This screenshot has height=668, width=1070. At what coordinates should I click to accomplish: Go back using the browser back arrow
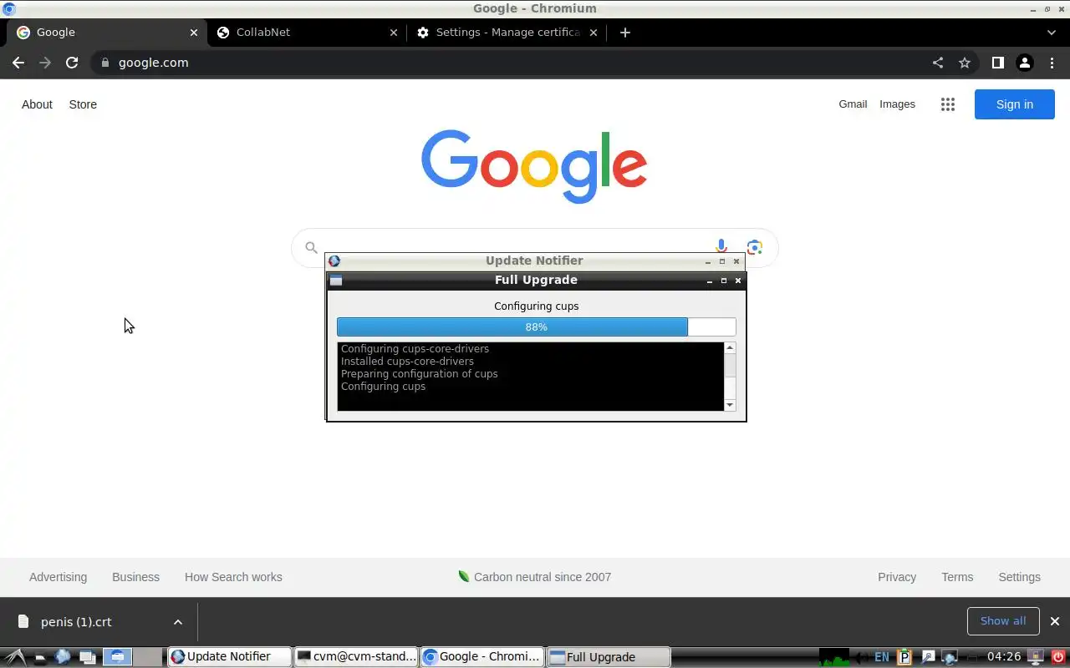(18, 63)
